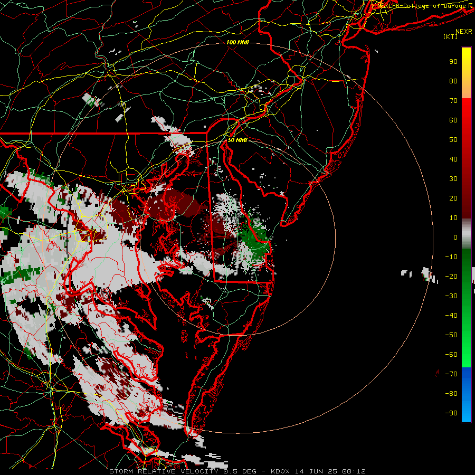Click the 100 NMI range ring label

click(237, 42)
